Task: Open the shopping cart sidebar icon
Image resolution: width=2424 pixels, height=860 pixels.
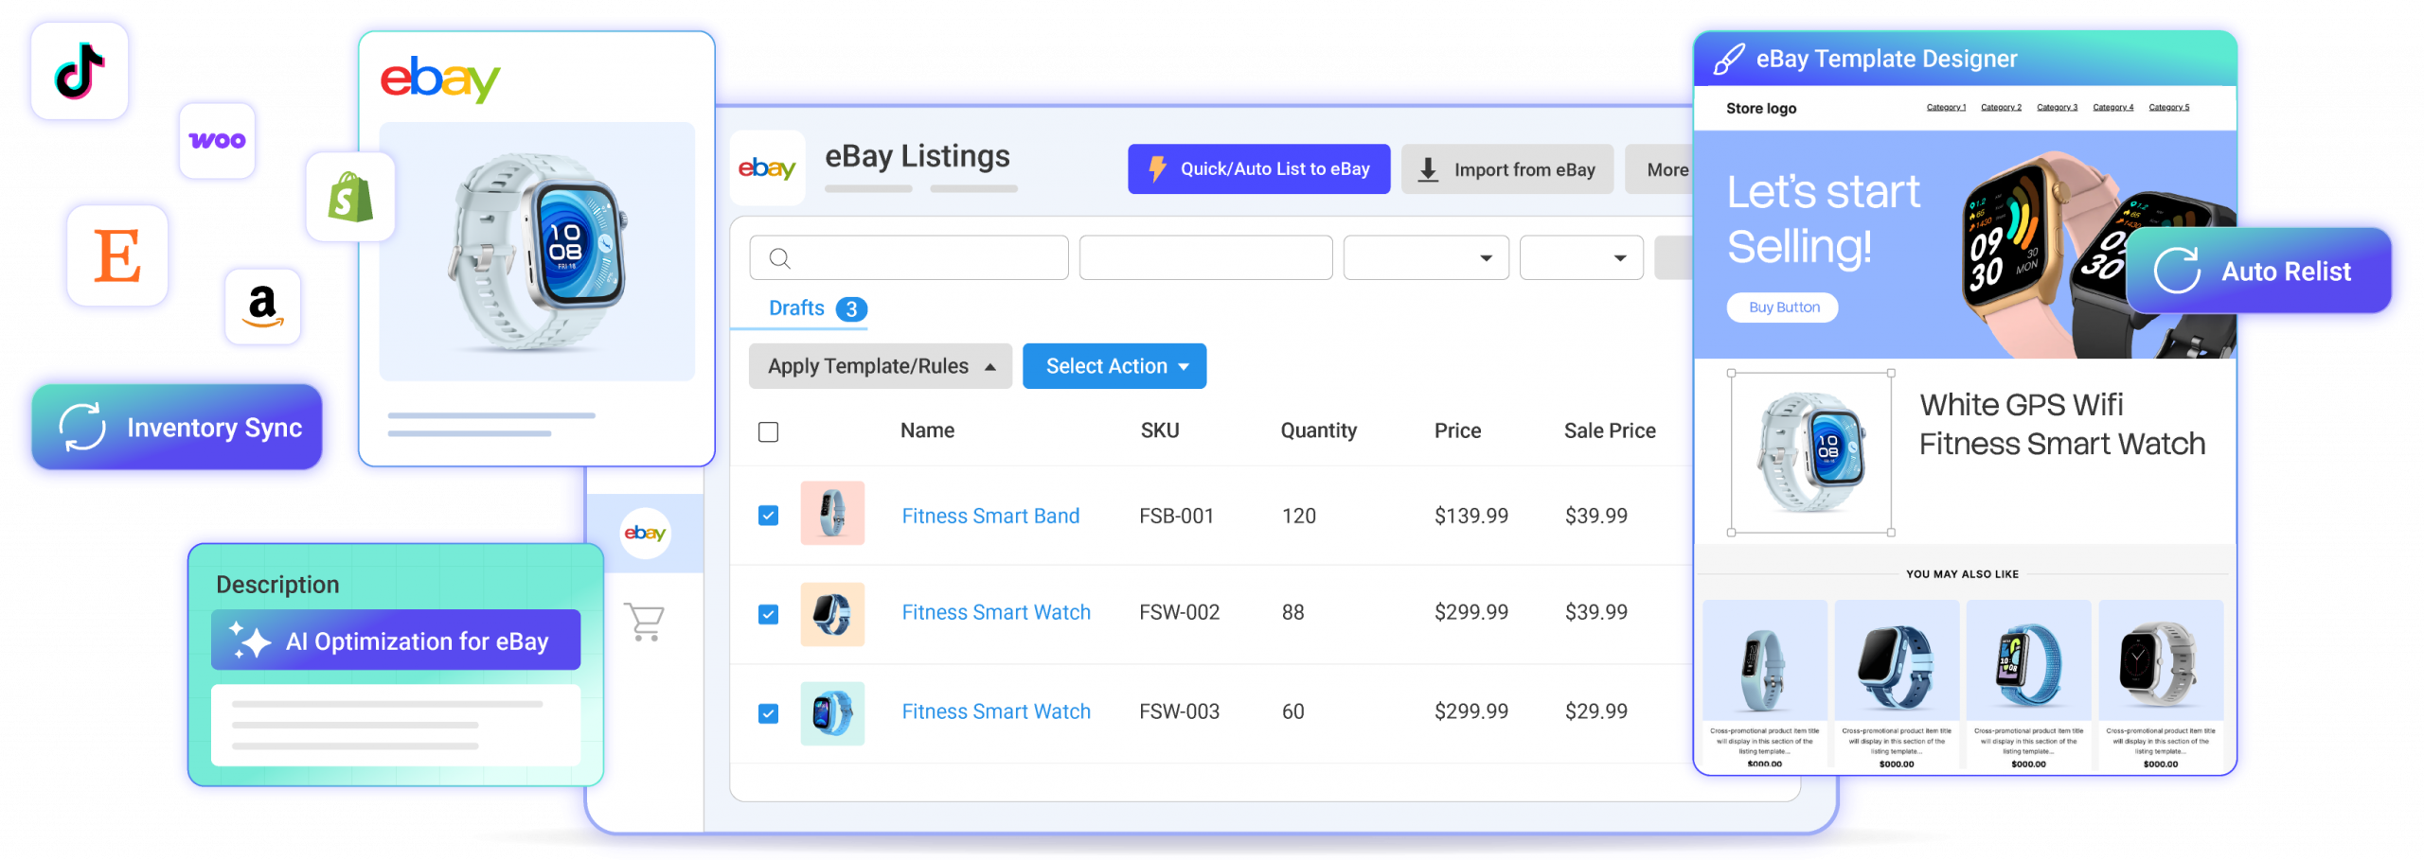Action: point(645,622)
